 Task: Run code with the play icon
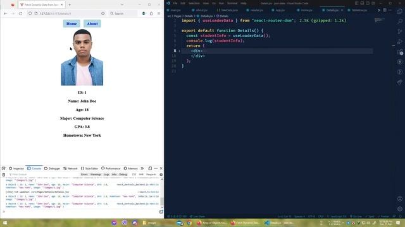point(379,10)
